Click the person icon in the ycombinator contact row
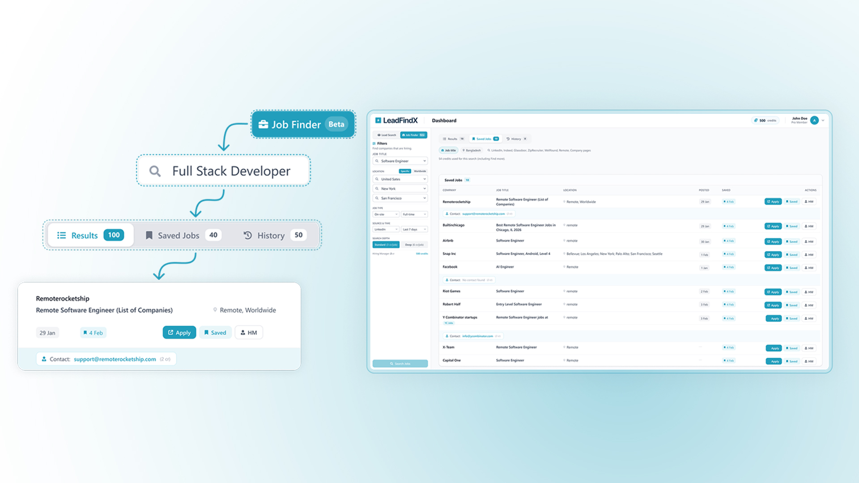 (x=447, y=336)
